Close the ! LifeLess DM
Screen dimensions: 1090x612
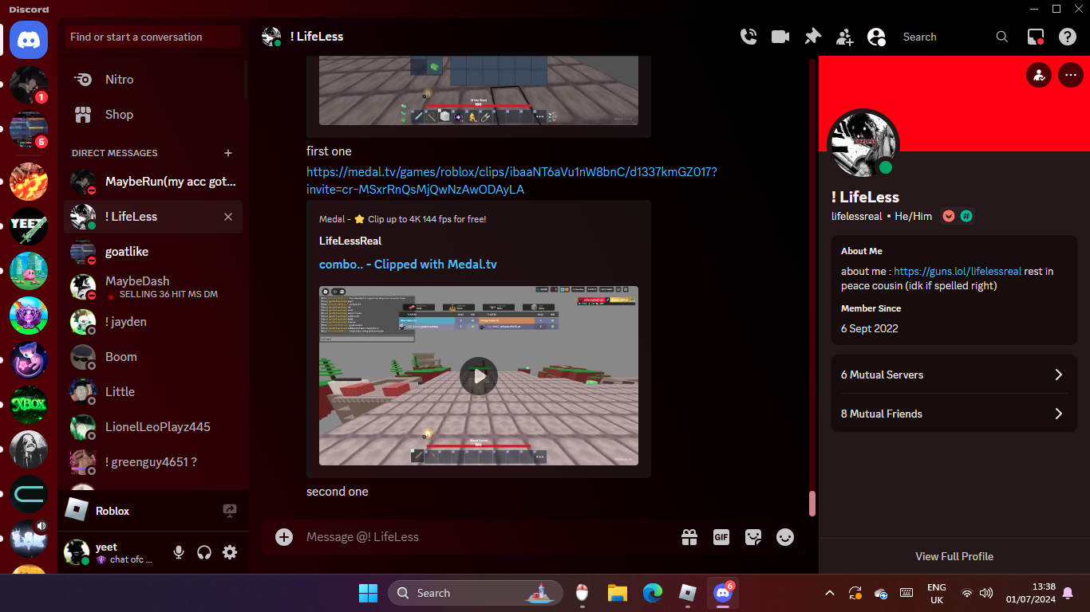click(228, 217)
